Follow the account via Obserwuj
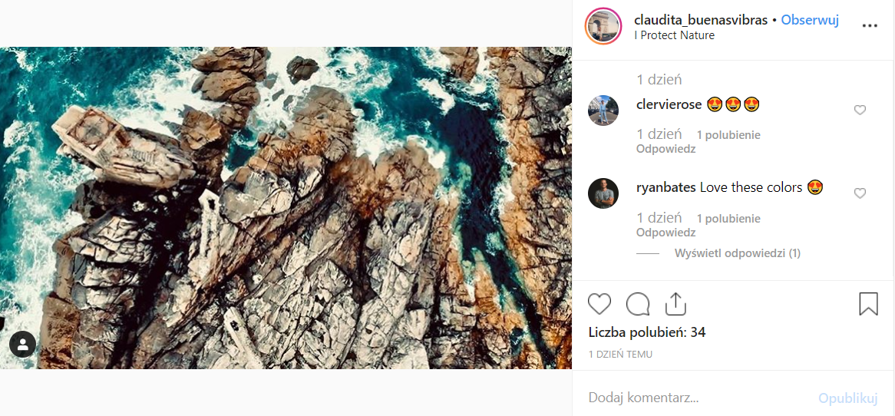This screenshot has width=895, height=416. point(809,20)
